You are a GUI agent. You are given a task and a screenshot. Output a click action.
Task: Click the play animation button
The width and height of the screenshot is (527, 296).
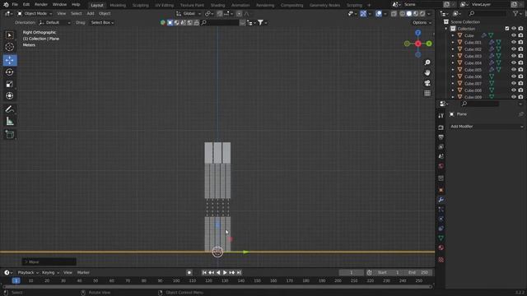225,272
